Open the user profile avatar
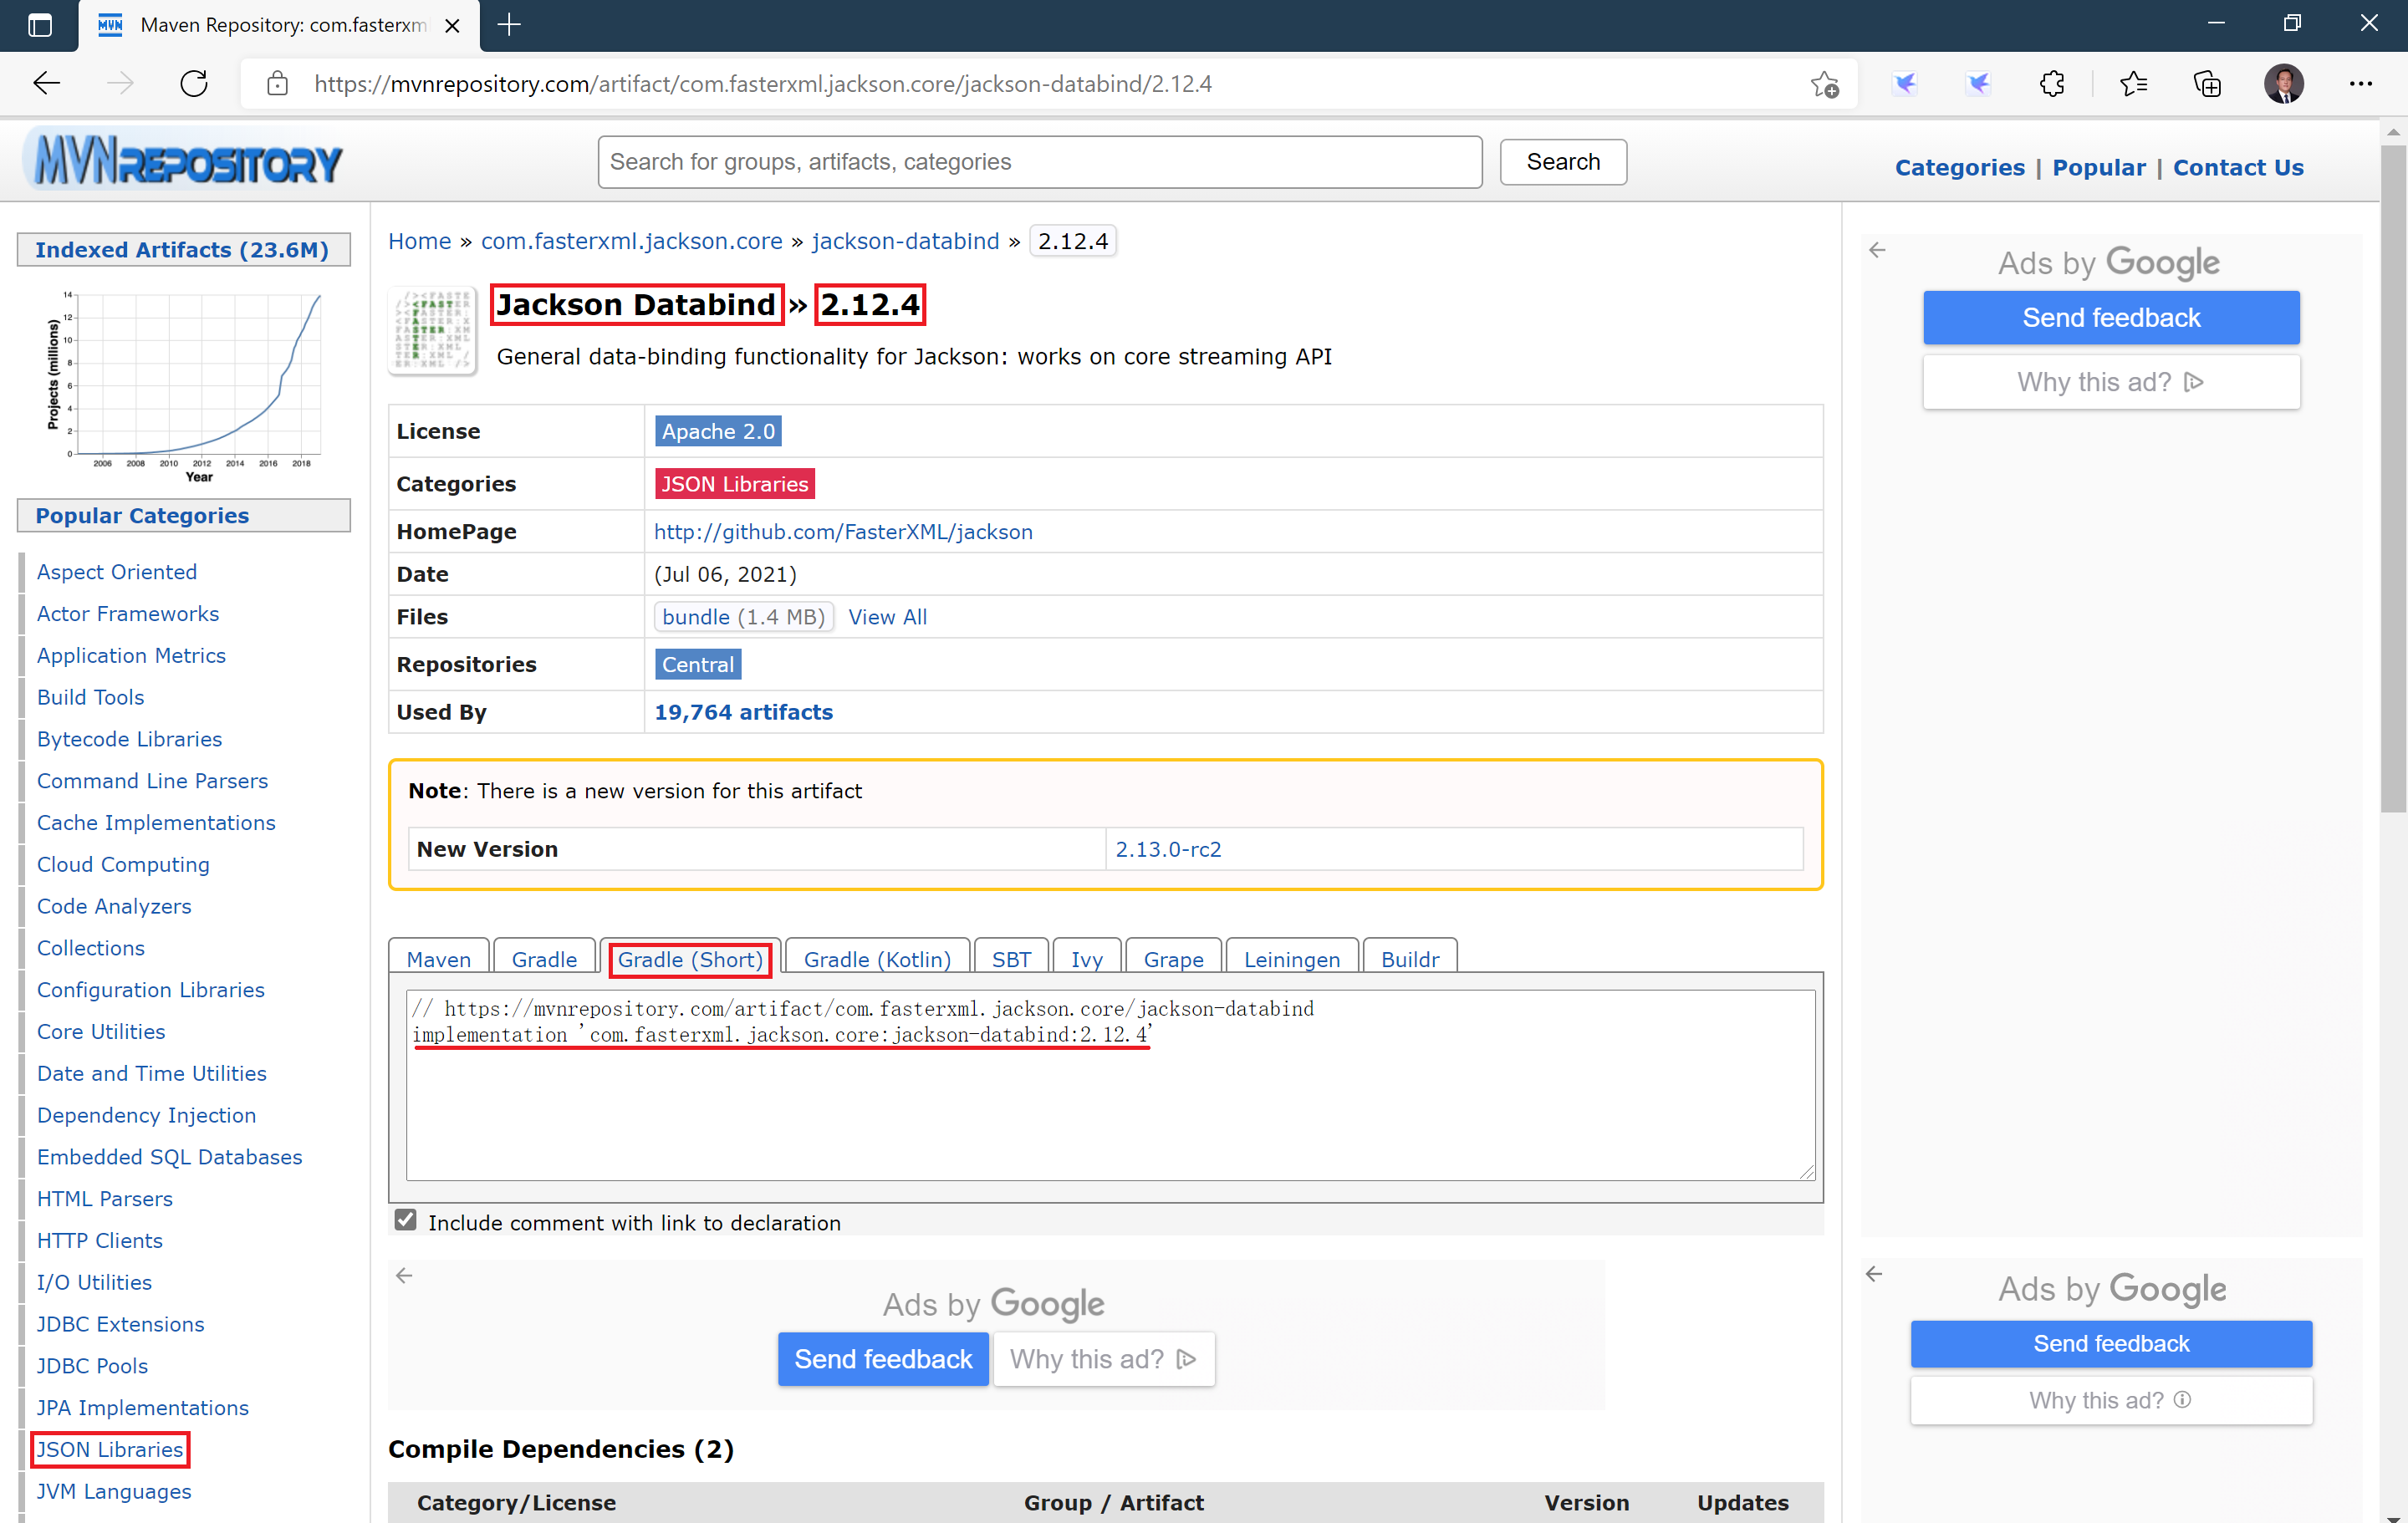 2284,84
